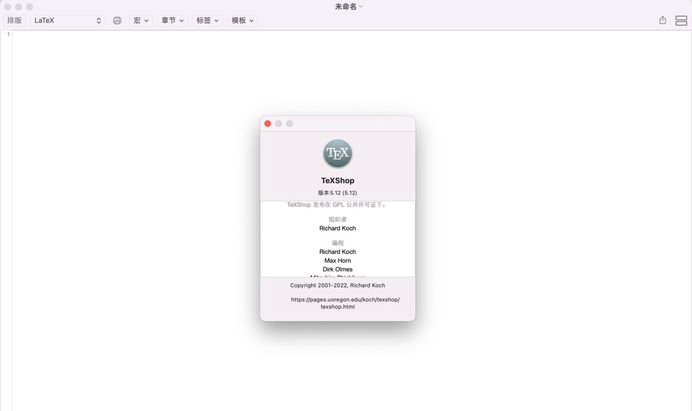The image size is (692, 411).
Task: Click the texshop.html URL text
Action: pos(337,307)
